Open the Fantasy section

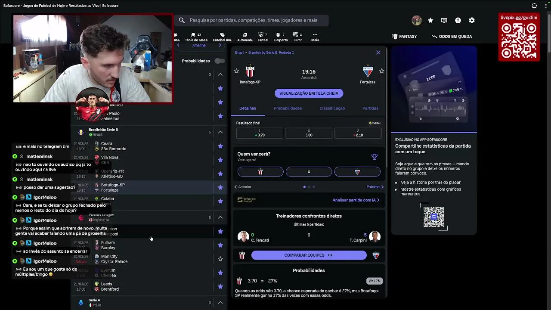click(x=405, y=37)
